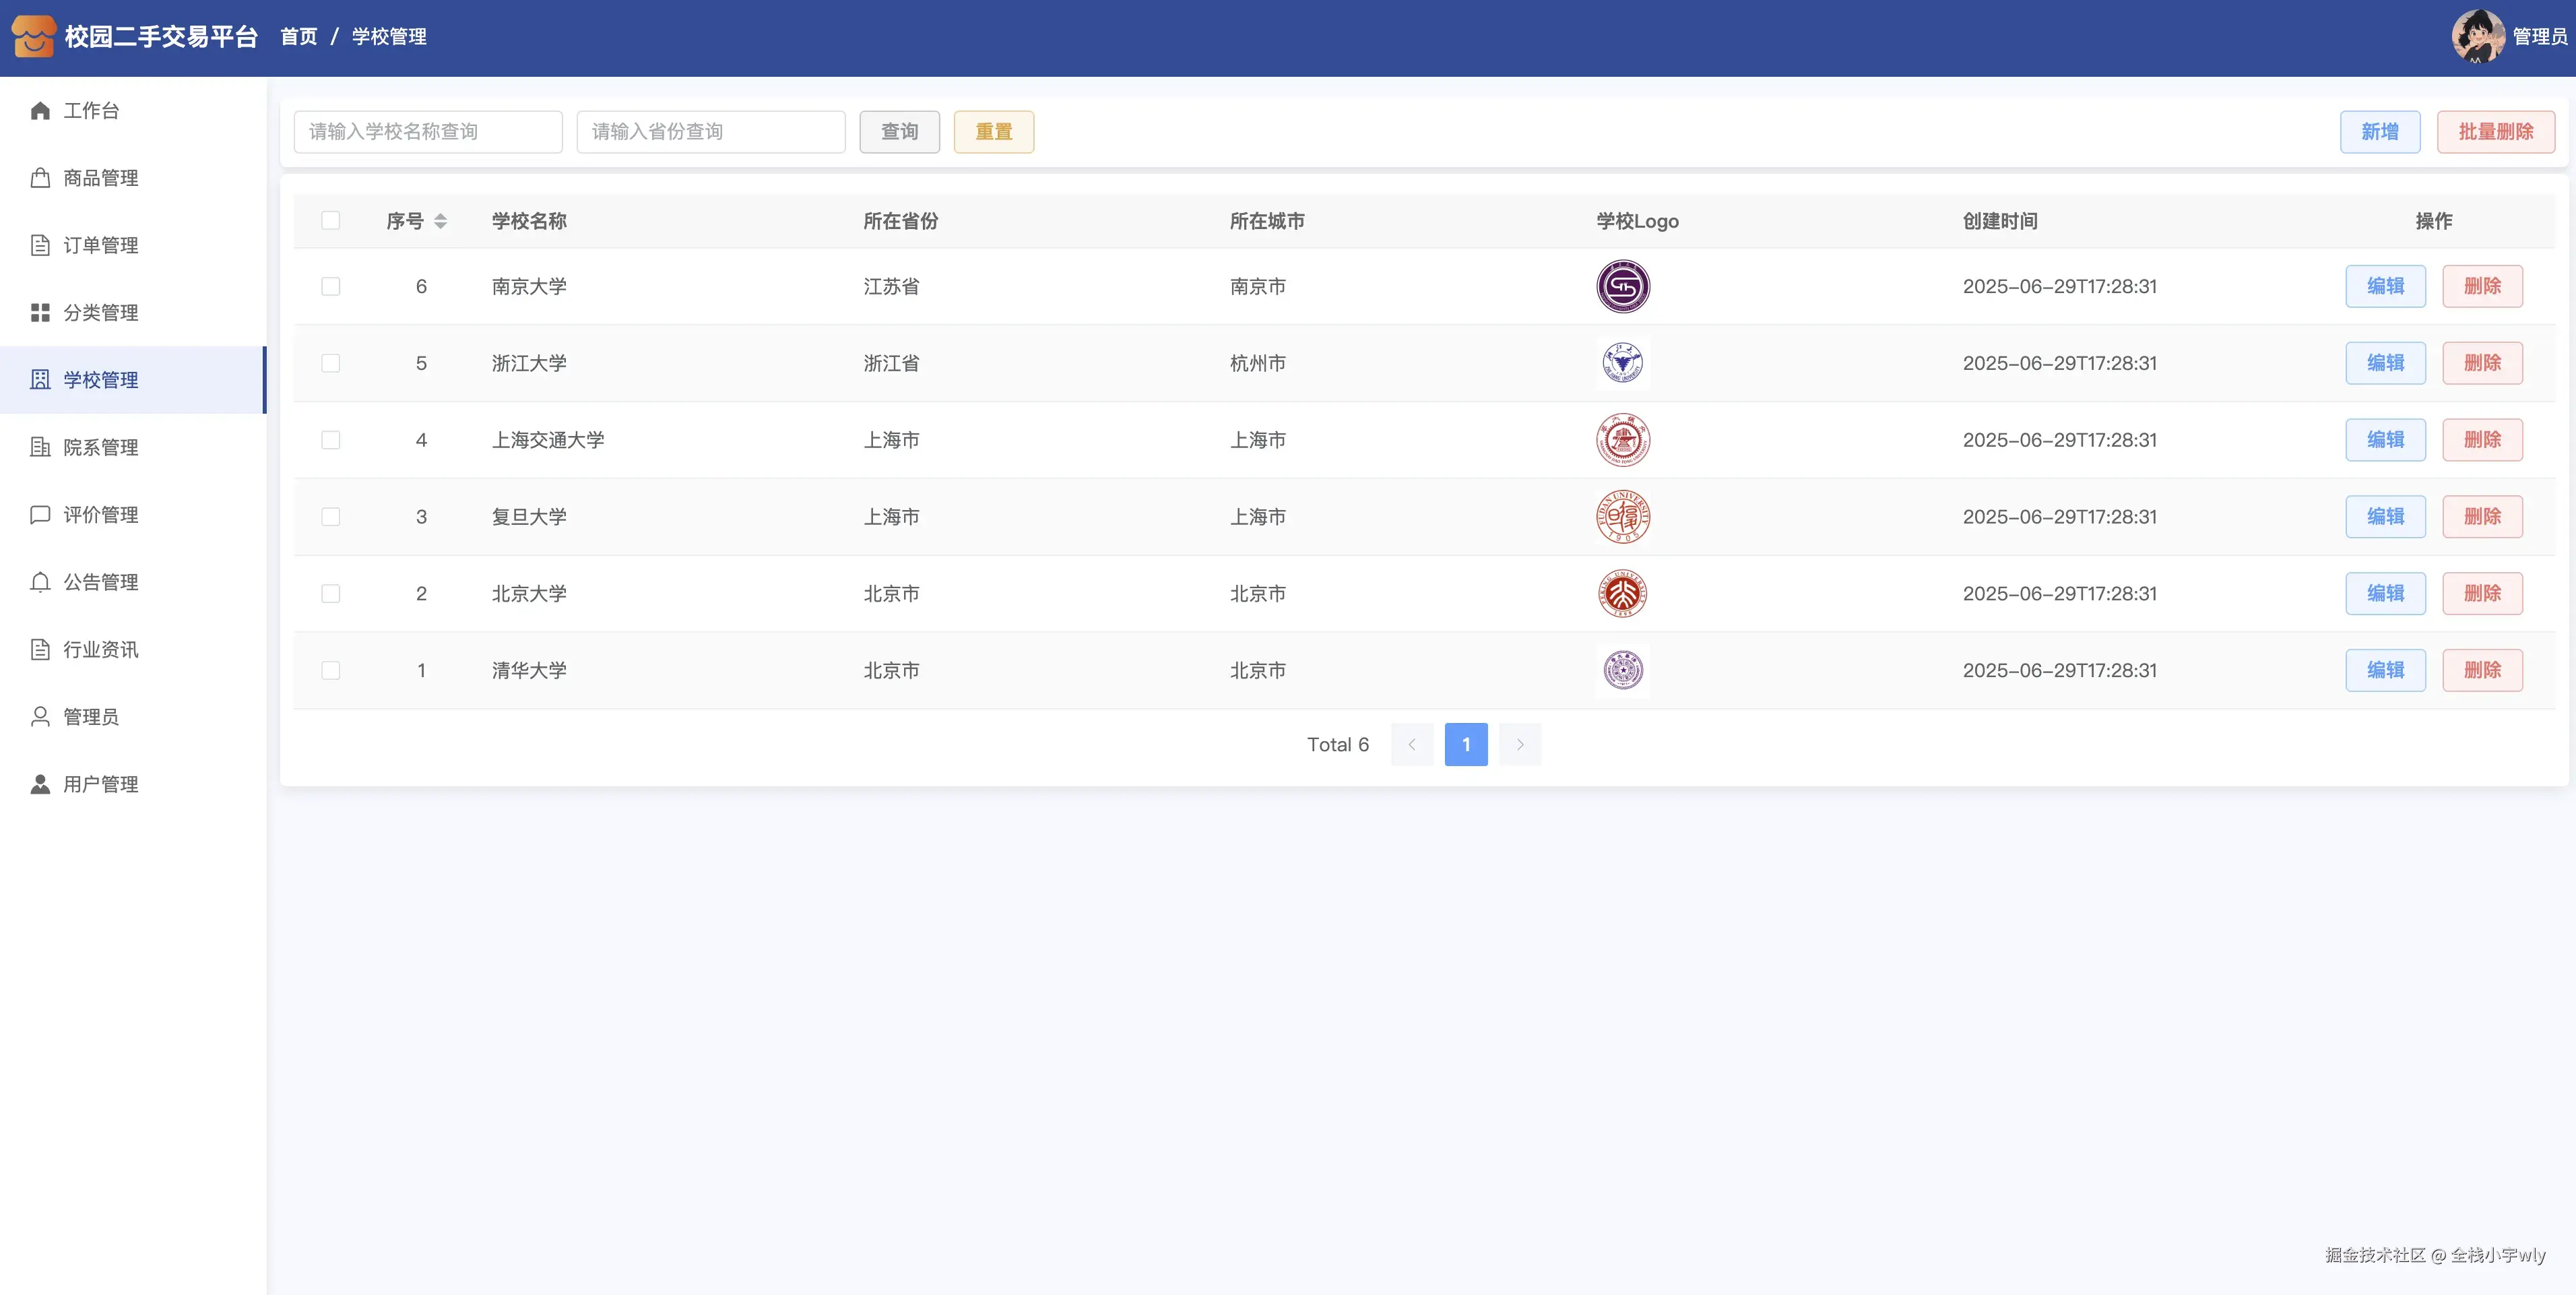
Task: Go to previous page with left chevron
Action: pyautogui.click(x=1412, y=745)
